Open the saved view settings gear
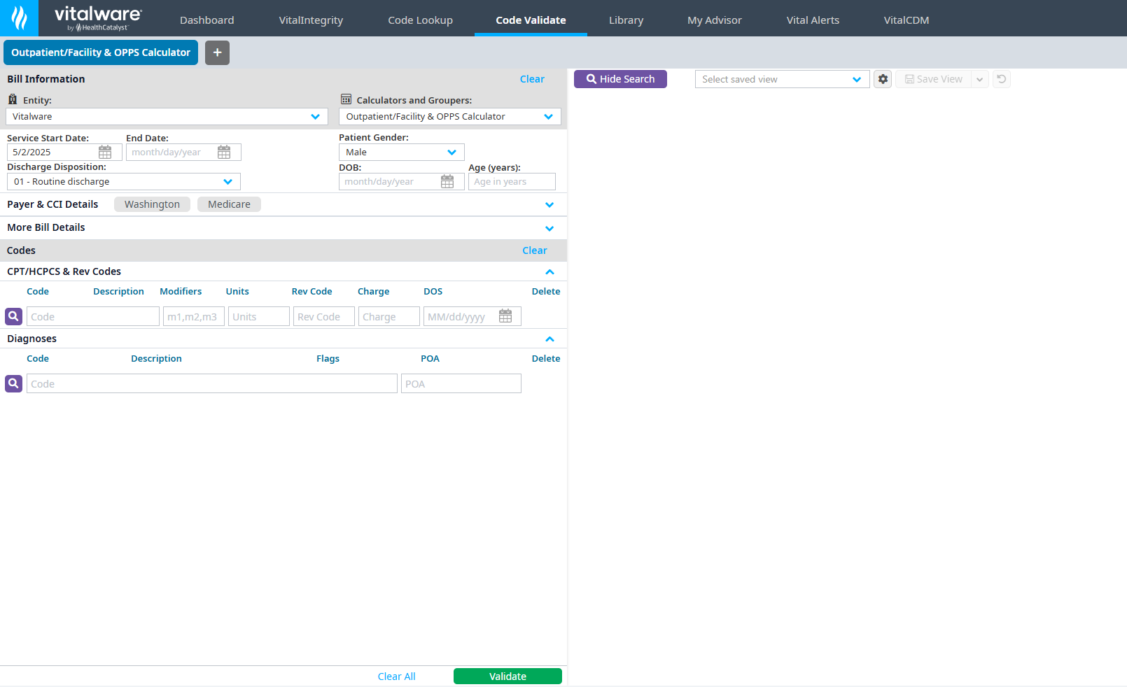The image size is (1127, 687). point(883,80)
